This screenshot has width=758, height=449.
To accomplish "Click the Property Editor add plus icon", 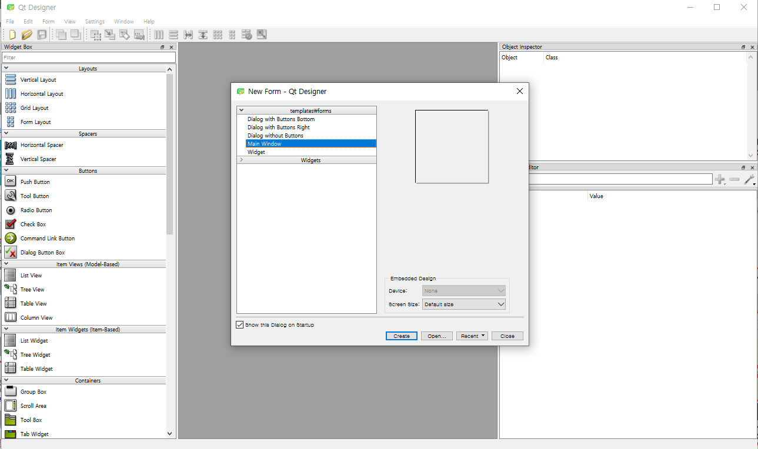I will pyautogui.click(x=720, y=180).
